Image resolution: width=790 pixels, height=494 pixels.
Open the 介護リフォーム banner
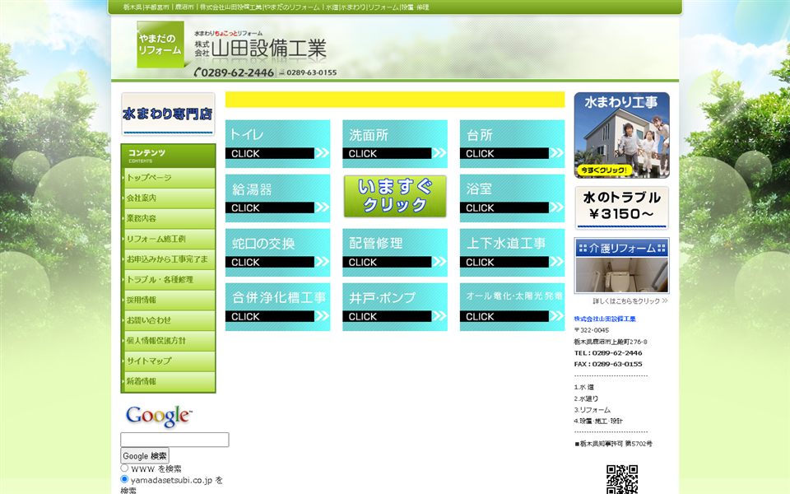point(622,266)
